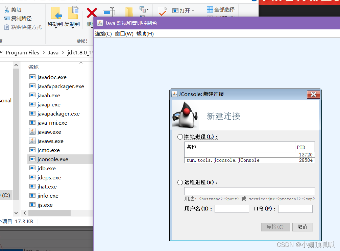Click the chevron after Program Files breadcrumb

click(44, 53)
